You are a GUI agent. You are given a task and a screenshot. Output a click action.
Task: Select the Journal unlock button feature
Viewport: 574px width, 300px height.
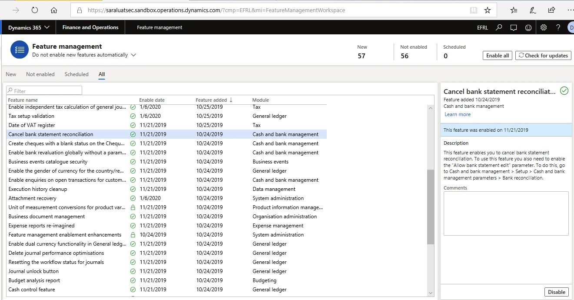pyautogui.click(x=167, y=271)
